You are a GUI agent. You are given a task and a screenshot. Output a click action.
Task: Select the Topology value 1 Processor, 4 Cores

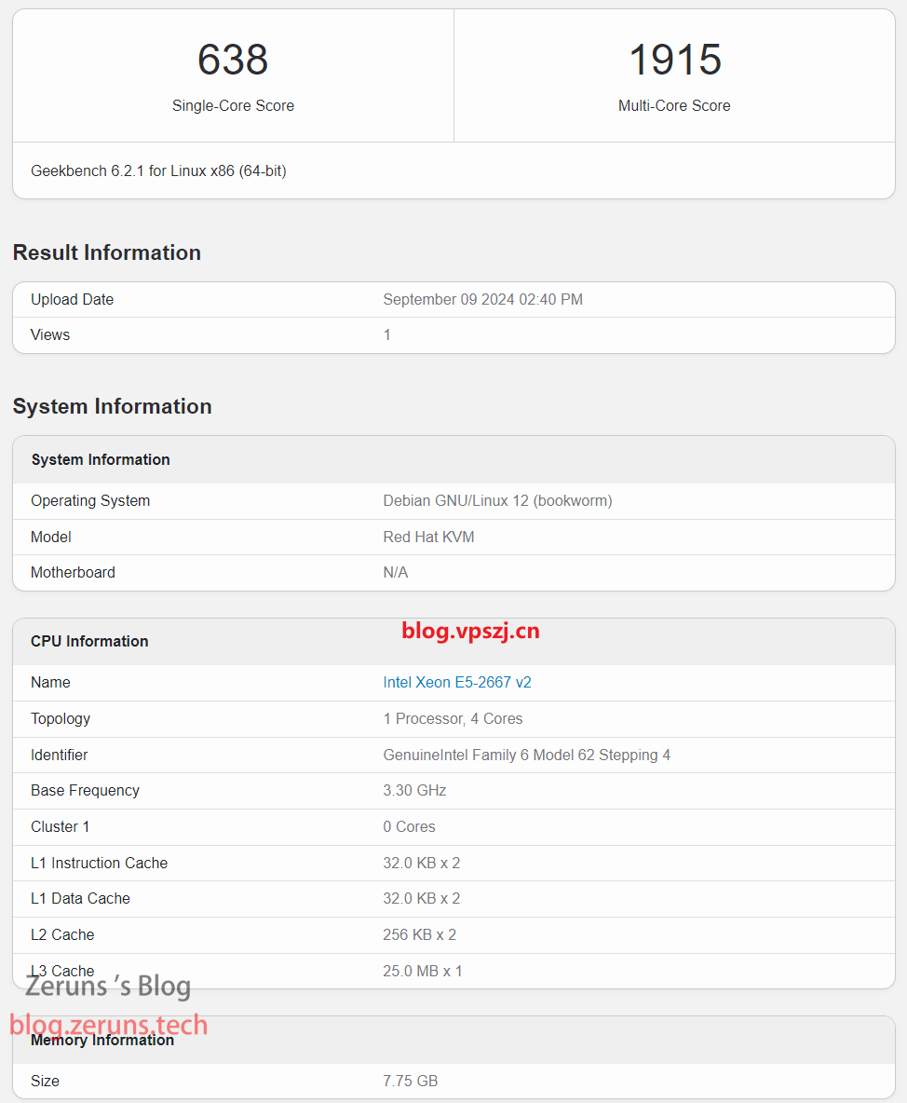pos(453,718)
